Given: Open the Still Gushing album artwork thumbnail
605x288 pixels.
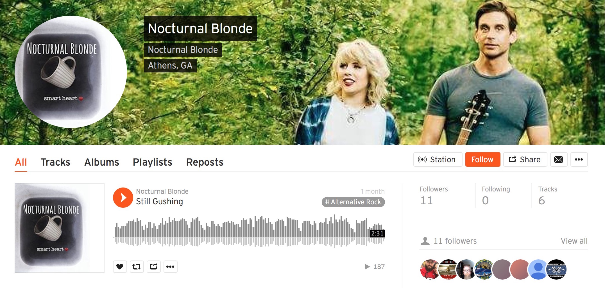Looking at the screenshot, I should point(60,228).
